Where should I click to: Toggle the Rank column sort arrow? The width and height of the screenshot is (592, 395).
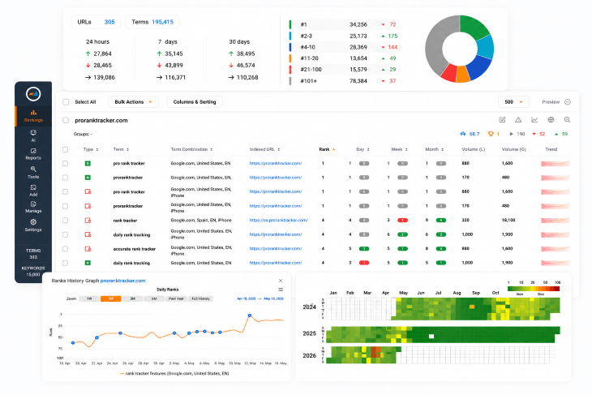pos(334,149)
